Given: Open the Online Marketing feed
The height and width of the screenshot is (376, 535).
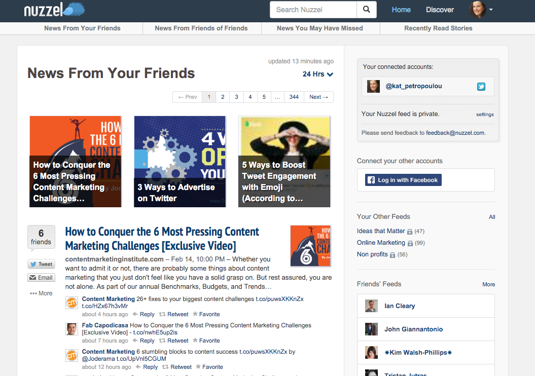Looking at the screenshot, I should pyautogui.click(x=381, y=243).
